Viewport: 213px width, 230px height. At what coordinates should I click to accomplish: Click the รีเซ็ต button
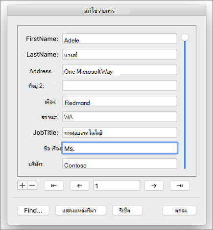(127, 210)
